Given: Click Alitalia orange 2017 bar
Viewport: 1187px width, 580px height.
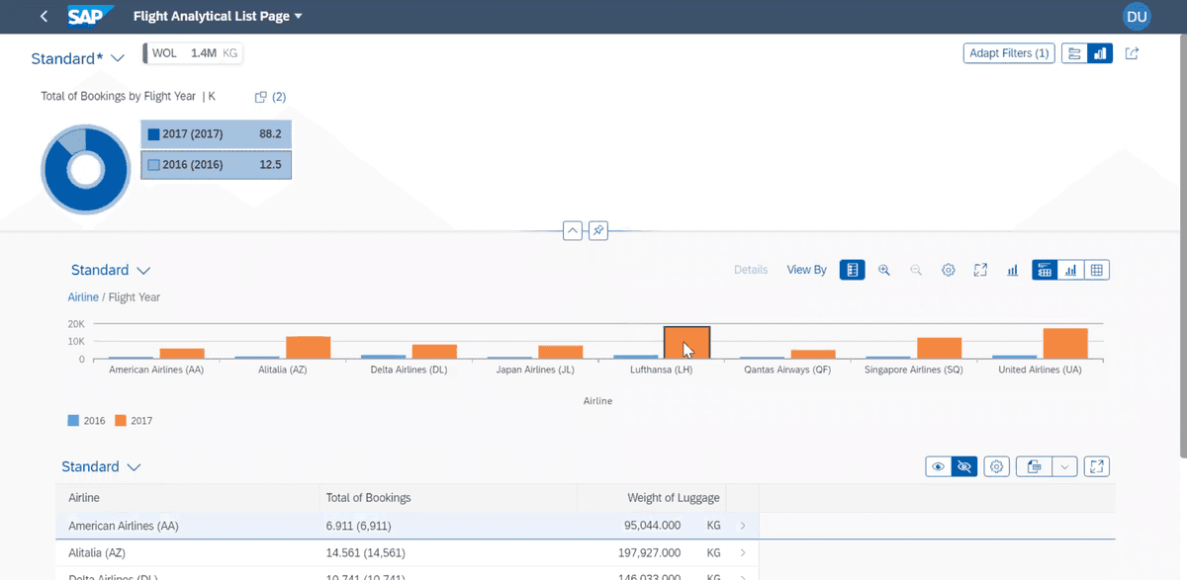Looking at the screenshot, I should [x=308, y=348].
